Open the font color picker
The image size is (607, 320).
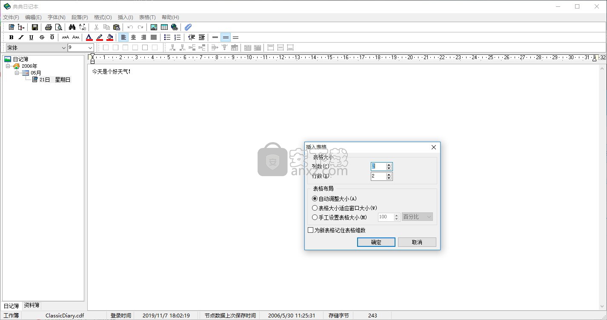coord(89,37)
